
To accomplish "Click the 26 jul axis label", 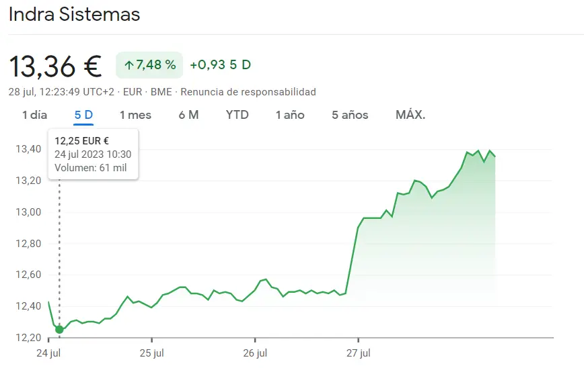I will tap(255, 353).
